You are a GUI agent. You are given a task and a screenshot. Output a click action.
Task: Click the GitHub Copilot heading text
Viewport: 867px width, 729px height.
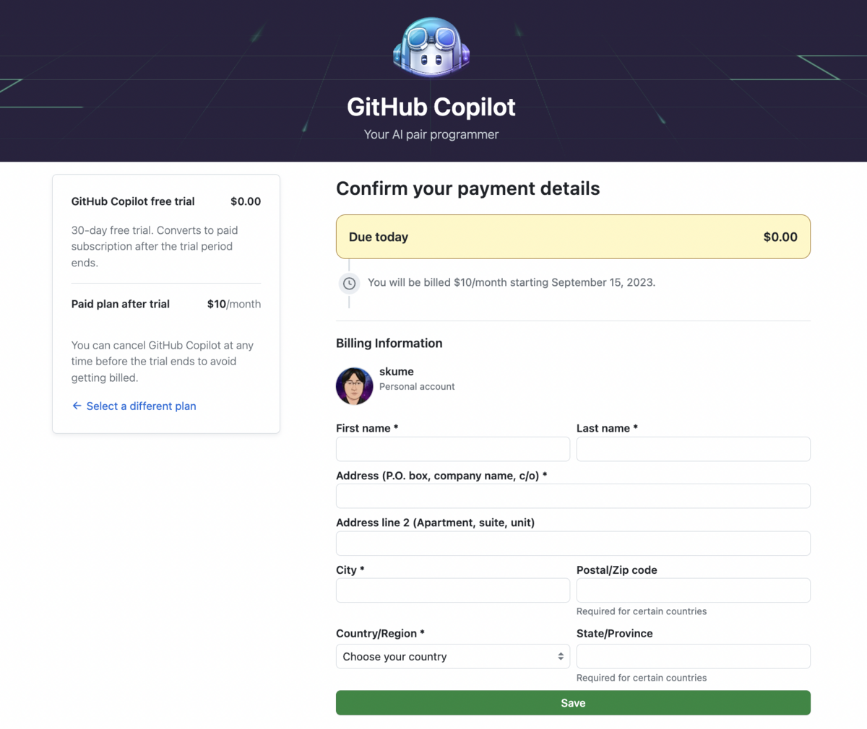coord(431,107)
